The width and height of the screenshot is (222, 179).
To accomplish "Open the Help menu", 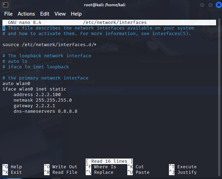I will tap(76, 14).
